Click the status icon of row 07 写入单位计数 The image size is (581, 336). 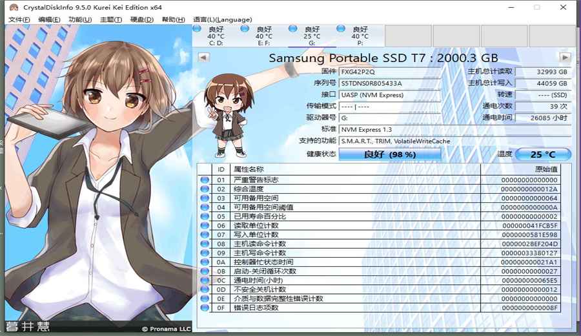(x=205, y=235)
